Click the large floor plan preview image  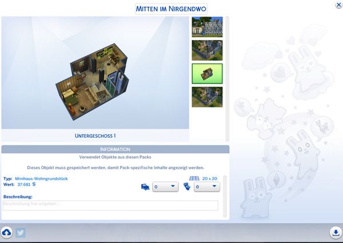click(94, 73)
